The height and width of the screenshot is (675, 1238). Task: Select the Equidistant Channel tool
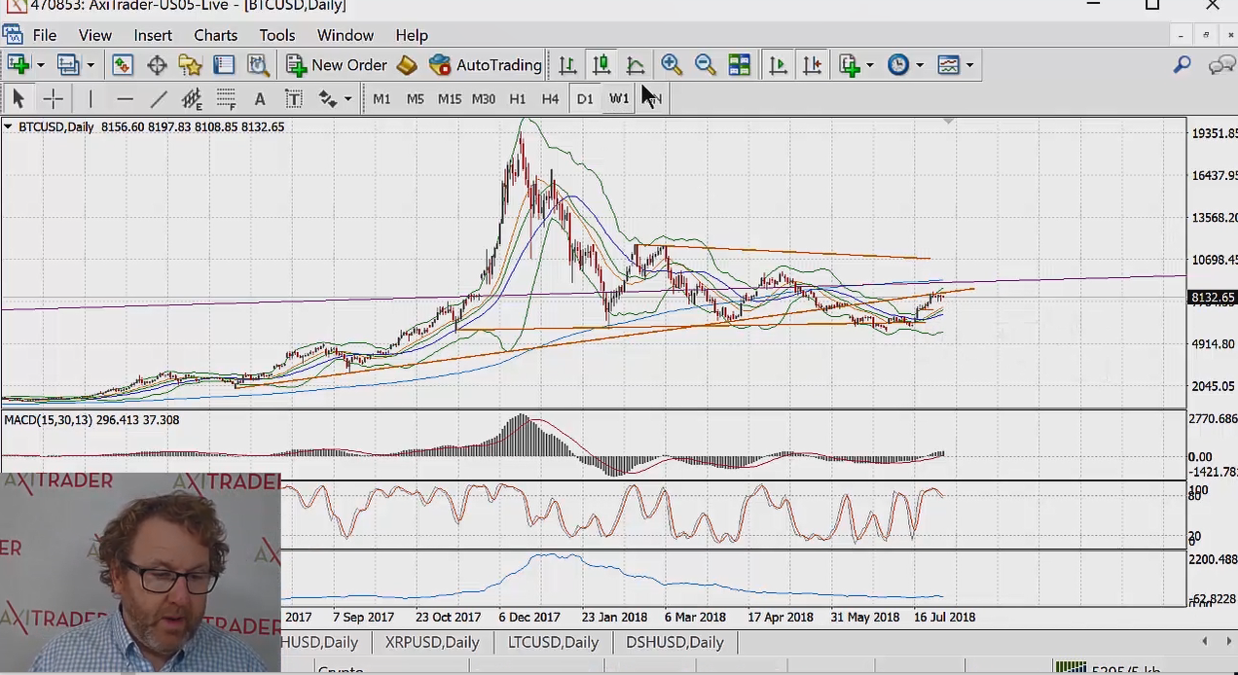click(192, 98)
